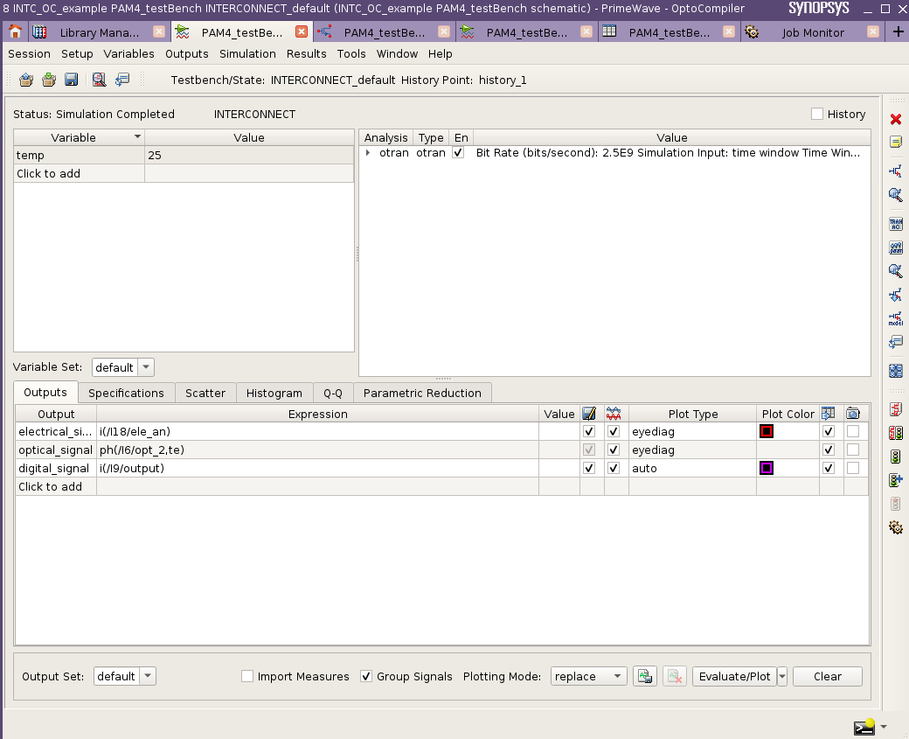Click the Evaluate/Plot button

click(734, 676)
